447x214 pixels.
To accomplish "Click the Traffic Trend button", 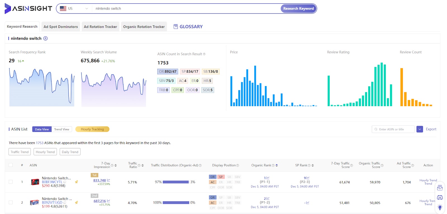I will [20, 152].
